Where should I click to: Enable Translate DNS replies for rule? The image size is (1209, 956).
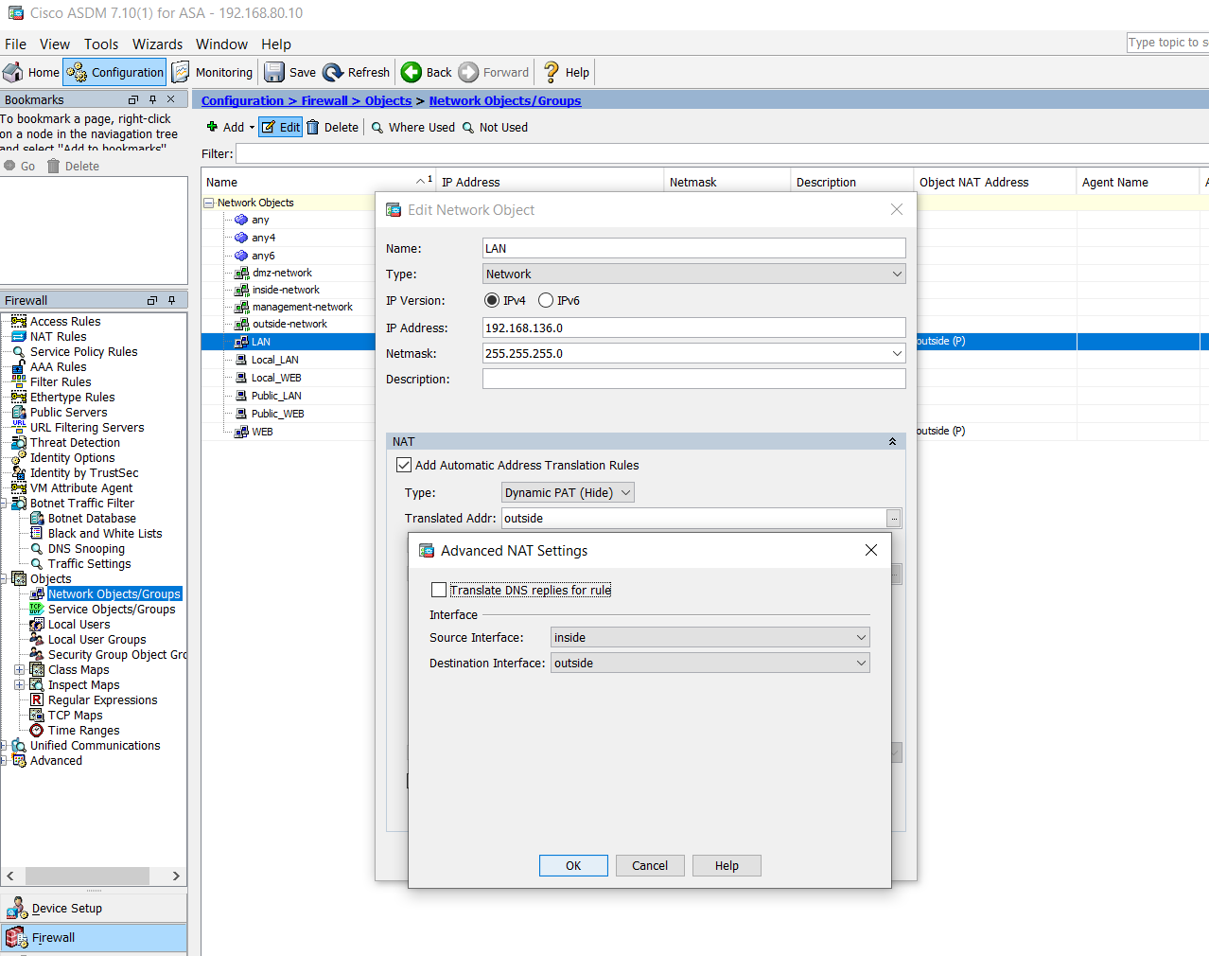pyautogui.click(x=439, y=591)
